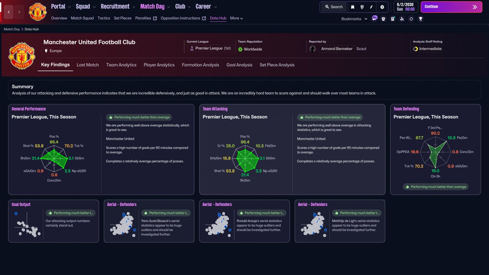Click the Search button

click(x=334, y=7)
